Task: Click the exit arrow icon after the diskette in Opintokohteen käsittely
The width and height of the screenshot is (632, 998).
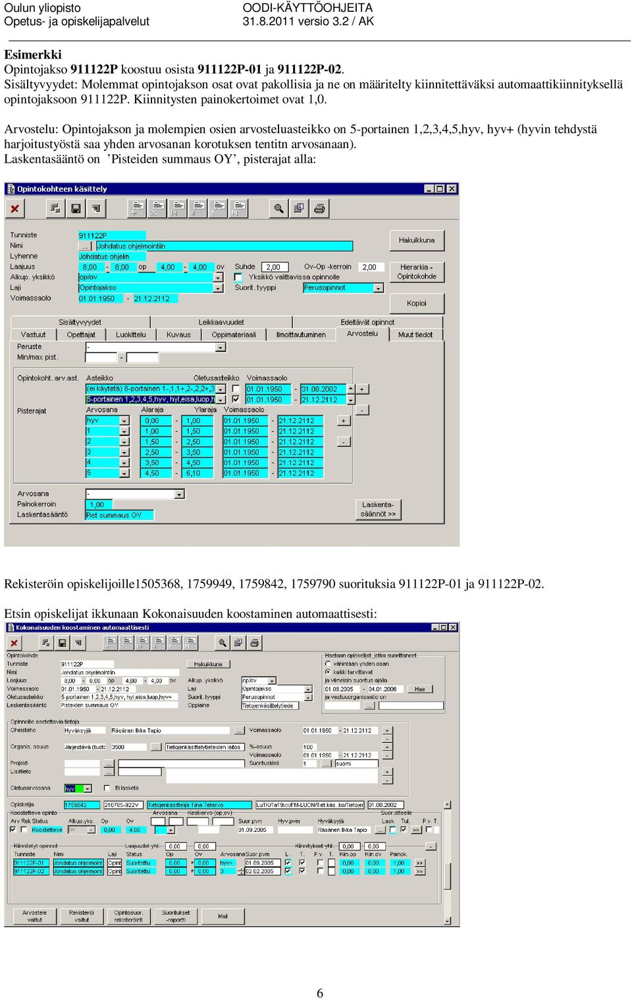Action: tap(96, 209)
